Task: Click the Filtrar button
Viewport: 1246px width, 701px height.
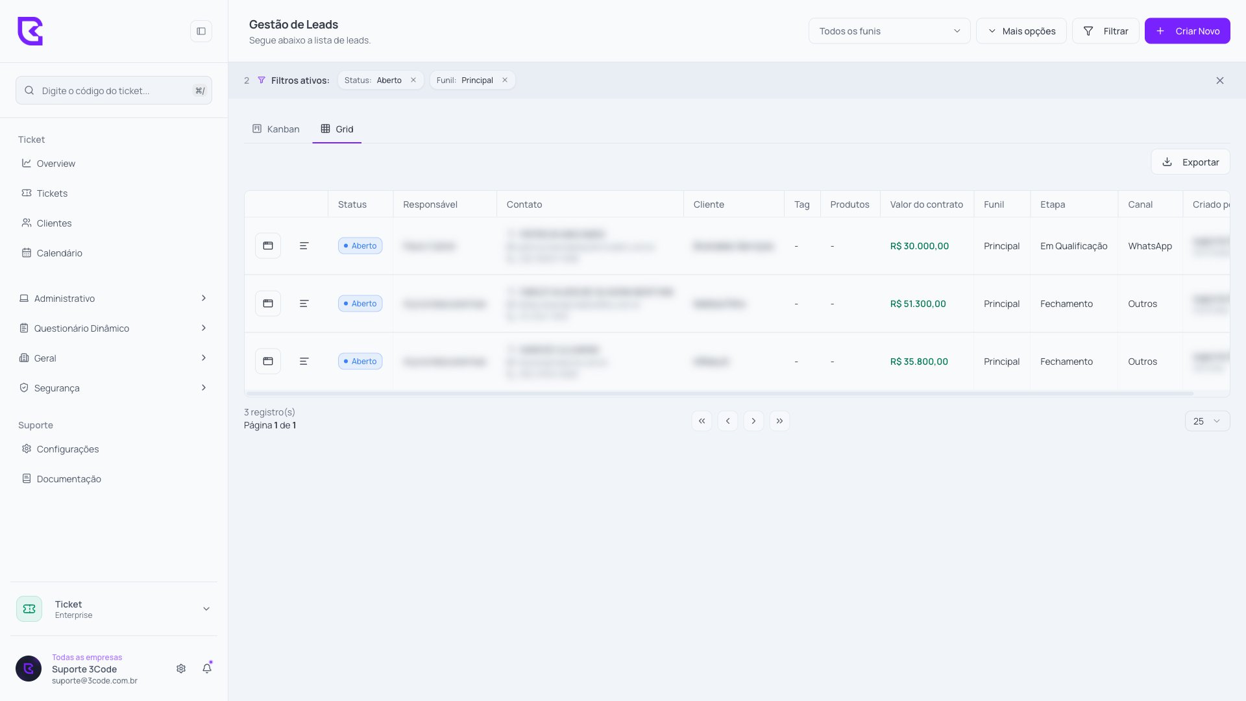Action: 1105,31
